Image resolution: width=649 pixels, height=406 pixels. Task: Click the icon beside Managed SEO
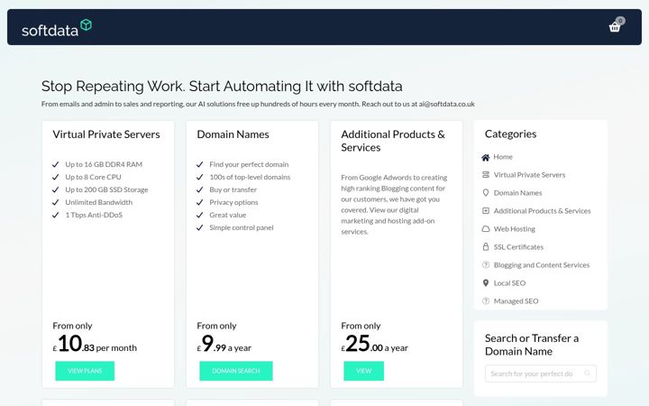[486, 300]
